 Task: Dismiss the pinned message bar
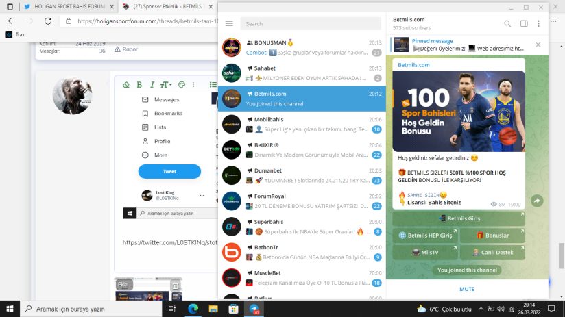tap(538, 45)
